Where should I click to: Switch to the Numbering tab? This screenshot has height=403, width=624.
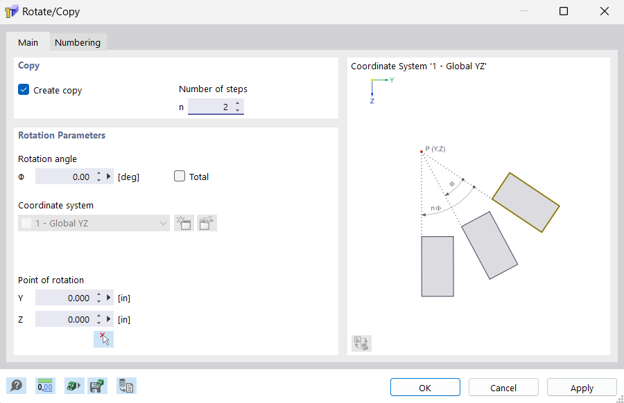click(78, 42)
